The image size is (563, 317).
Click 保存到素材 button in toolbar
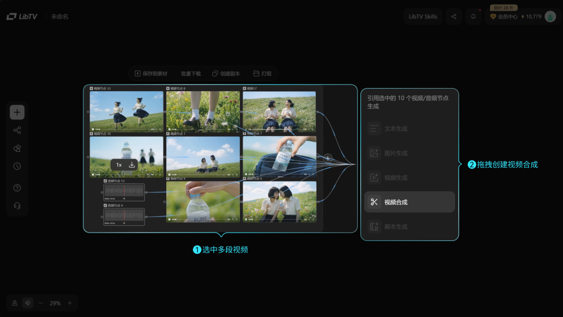(151, 74)
